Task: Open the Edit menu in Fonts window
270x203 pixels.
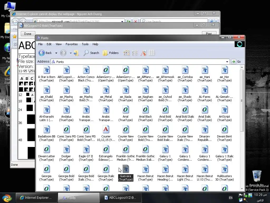Action: coord(49,44)
